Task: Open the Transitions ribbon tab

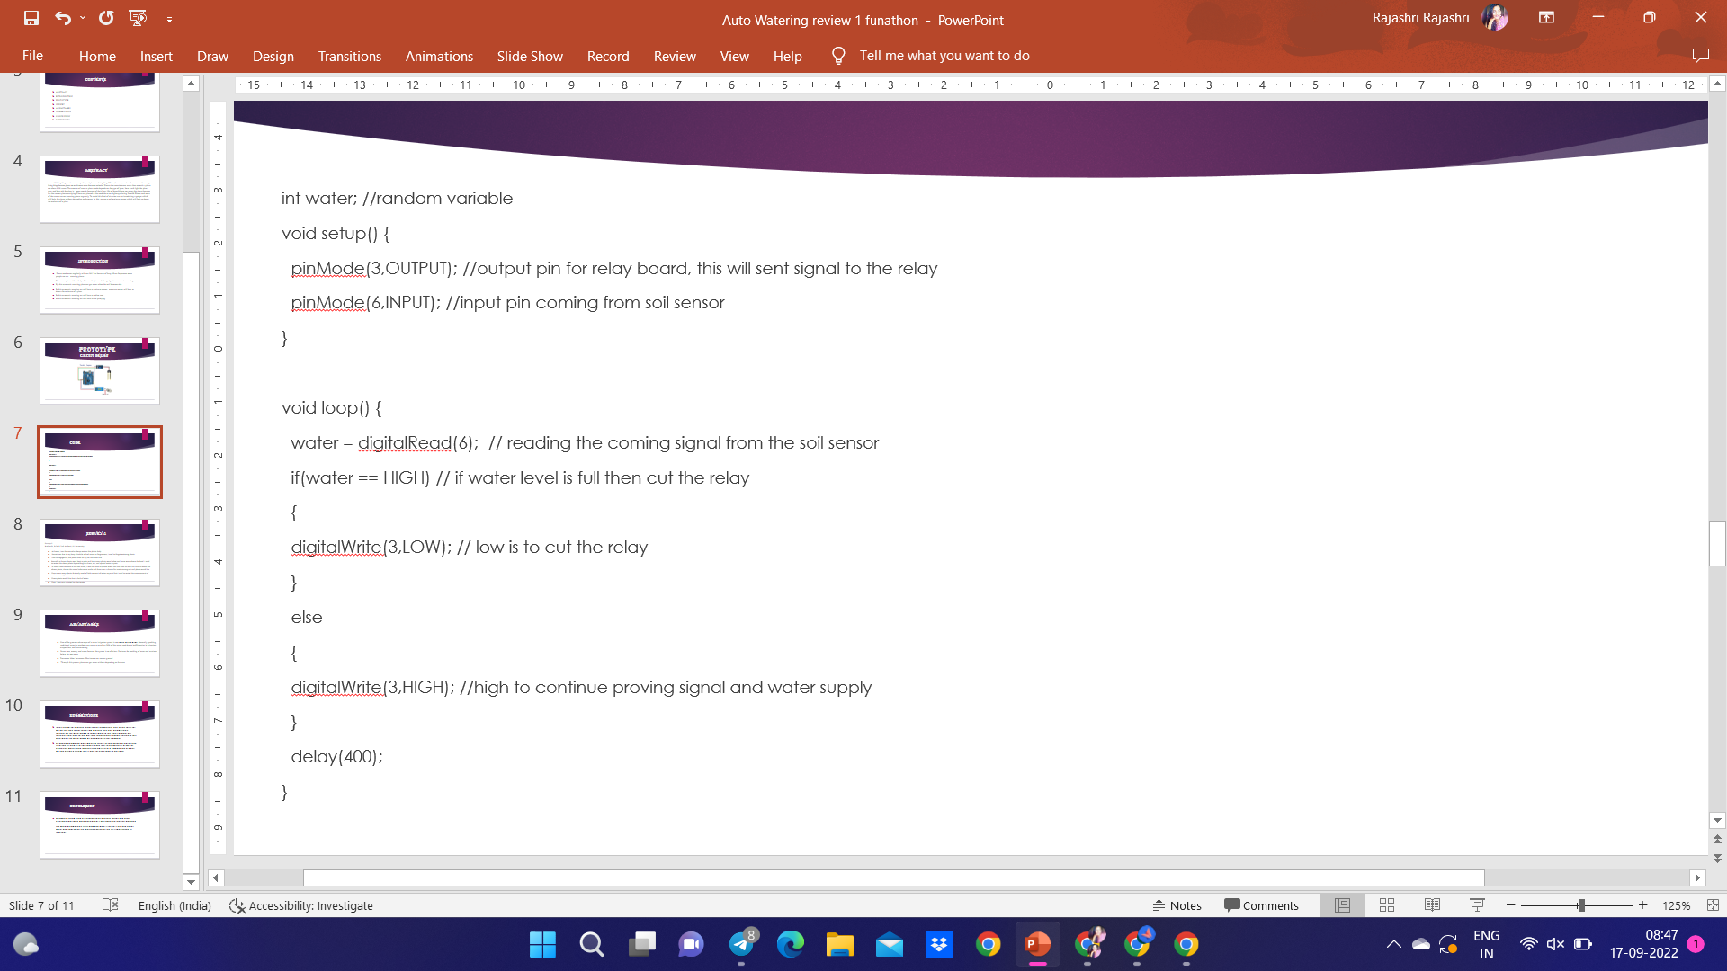Action: coord(349,56)
